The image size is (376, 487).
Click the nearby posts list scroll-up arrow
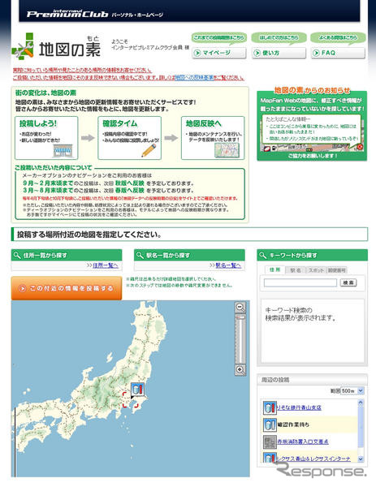click(x=361, y=403)
